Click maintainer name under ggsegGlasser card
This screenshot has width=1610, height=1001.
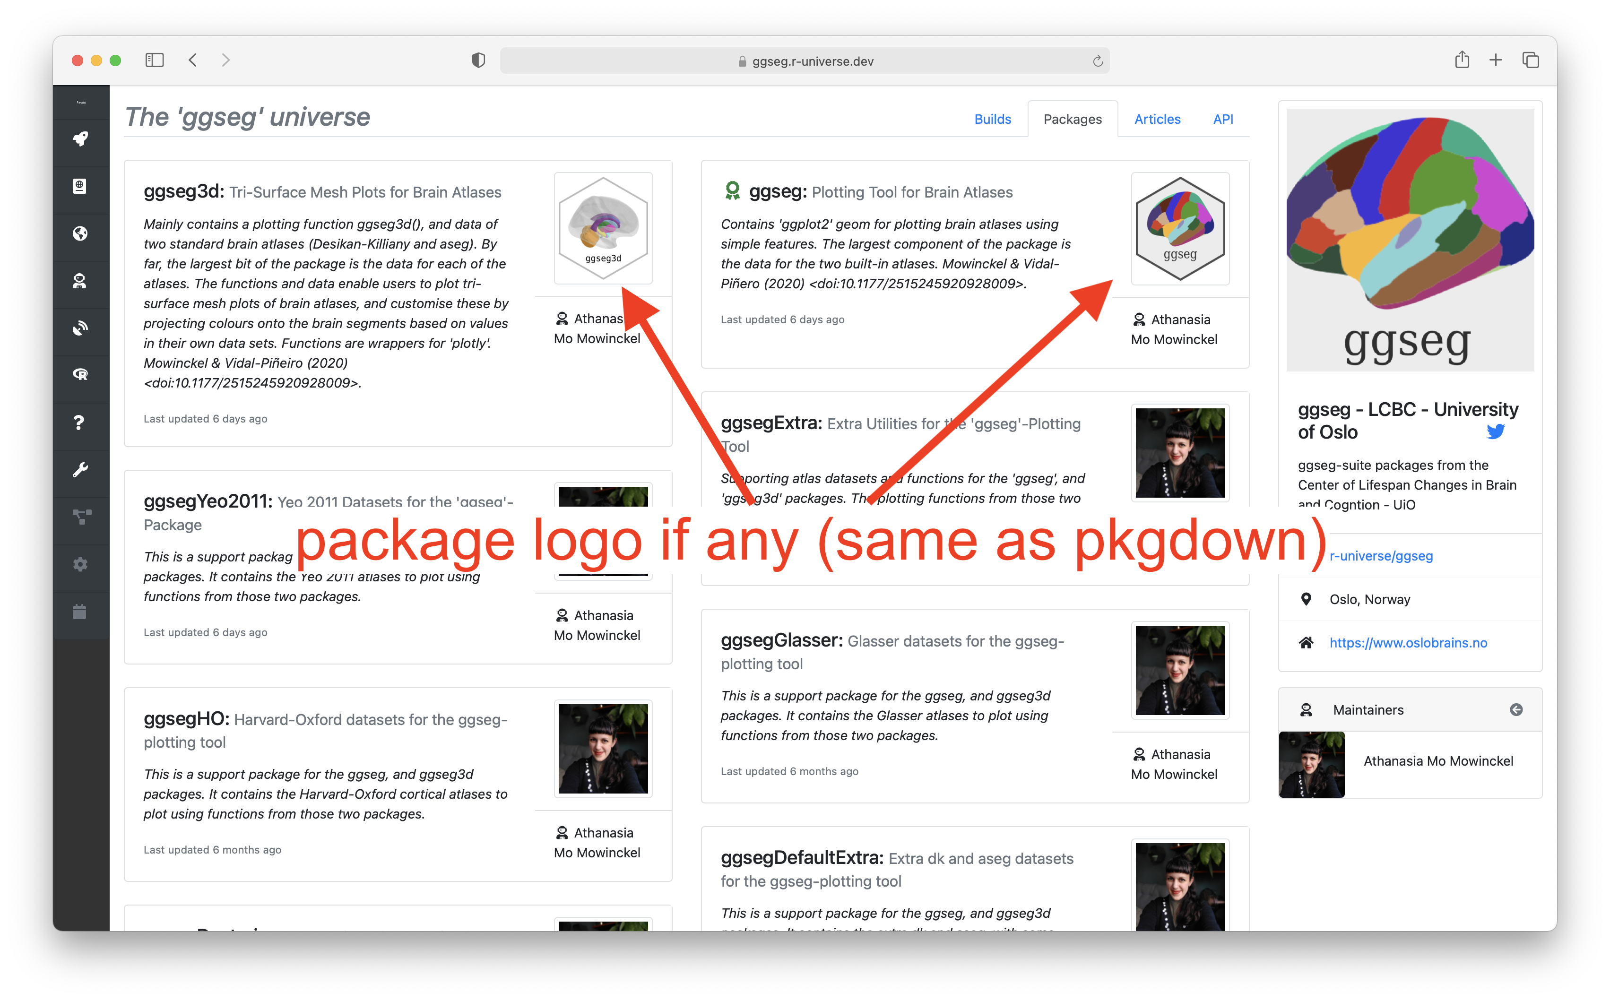click(1174, 764)
